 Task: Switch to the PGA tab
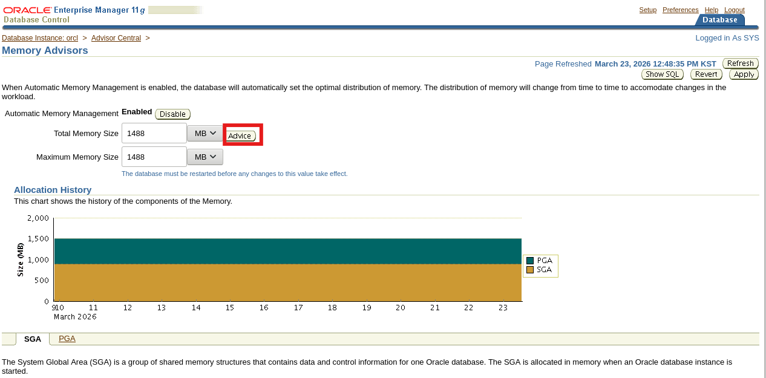(67, 339)
